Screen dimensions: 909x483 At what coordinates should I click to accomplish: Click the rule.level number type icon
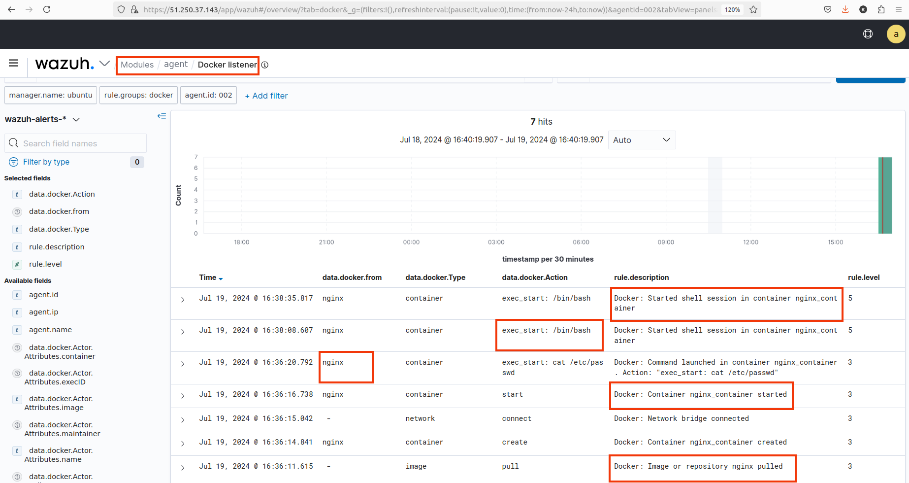[17, 265]
